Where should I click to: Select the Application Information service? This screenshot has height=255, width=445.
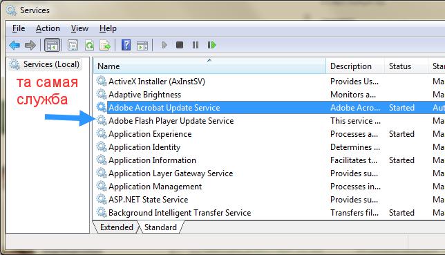153,160
